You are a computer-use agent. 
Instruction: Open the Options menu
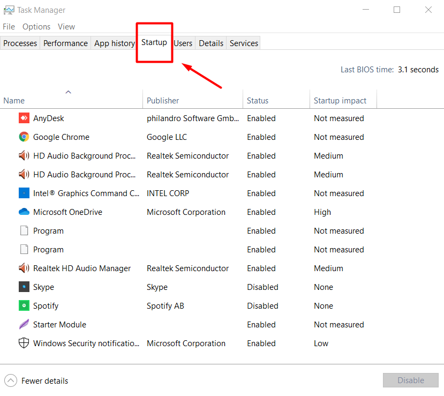(x=36, y=27)
